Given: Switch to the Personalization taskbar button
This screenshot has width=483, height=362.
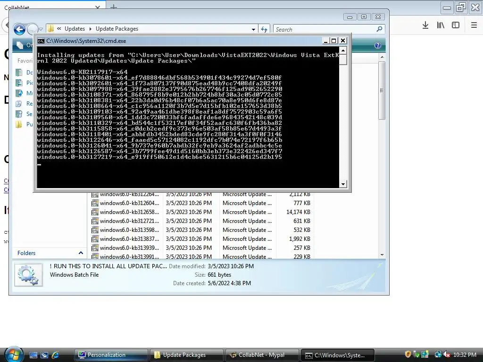Looking at the screenshot, I should pyautogui.click(x=111, y=355).
